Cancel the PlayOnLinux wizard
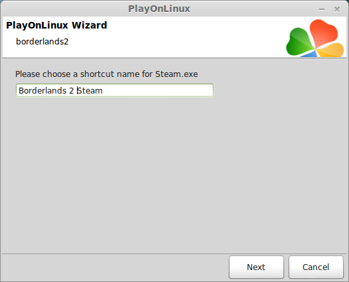The height and width of the screenshot is (282, 349). click(316, 267)
